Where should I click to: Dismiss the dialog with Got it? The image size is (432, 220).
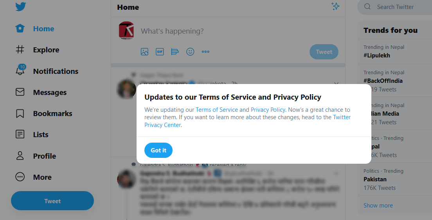[x=158, y=150]
